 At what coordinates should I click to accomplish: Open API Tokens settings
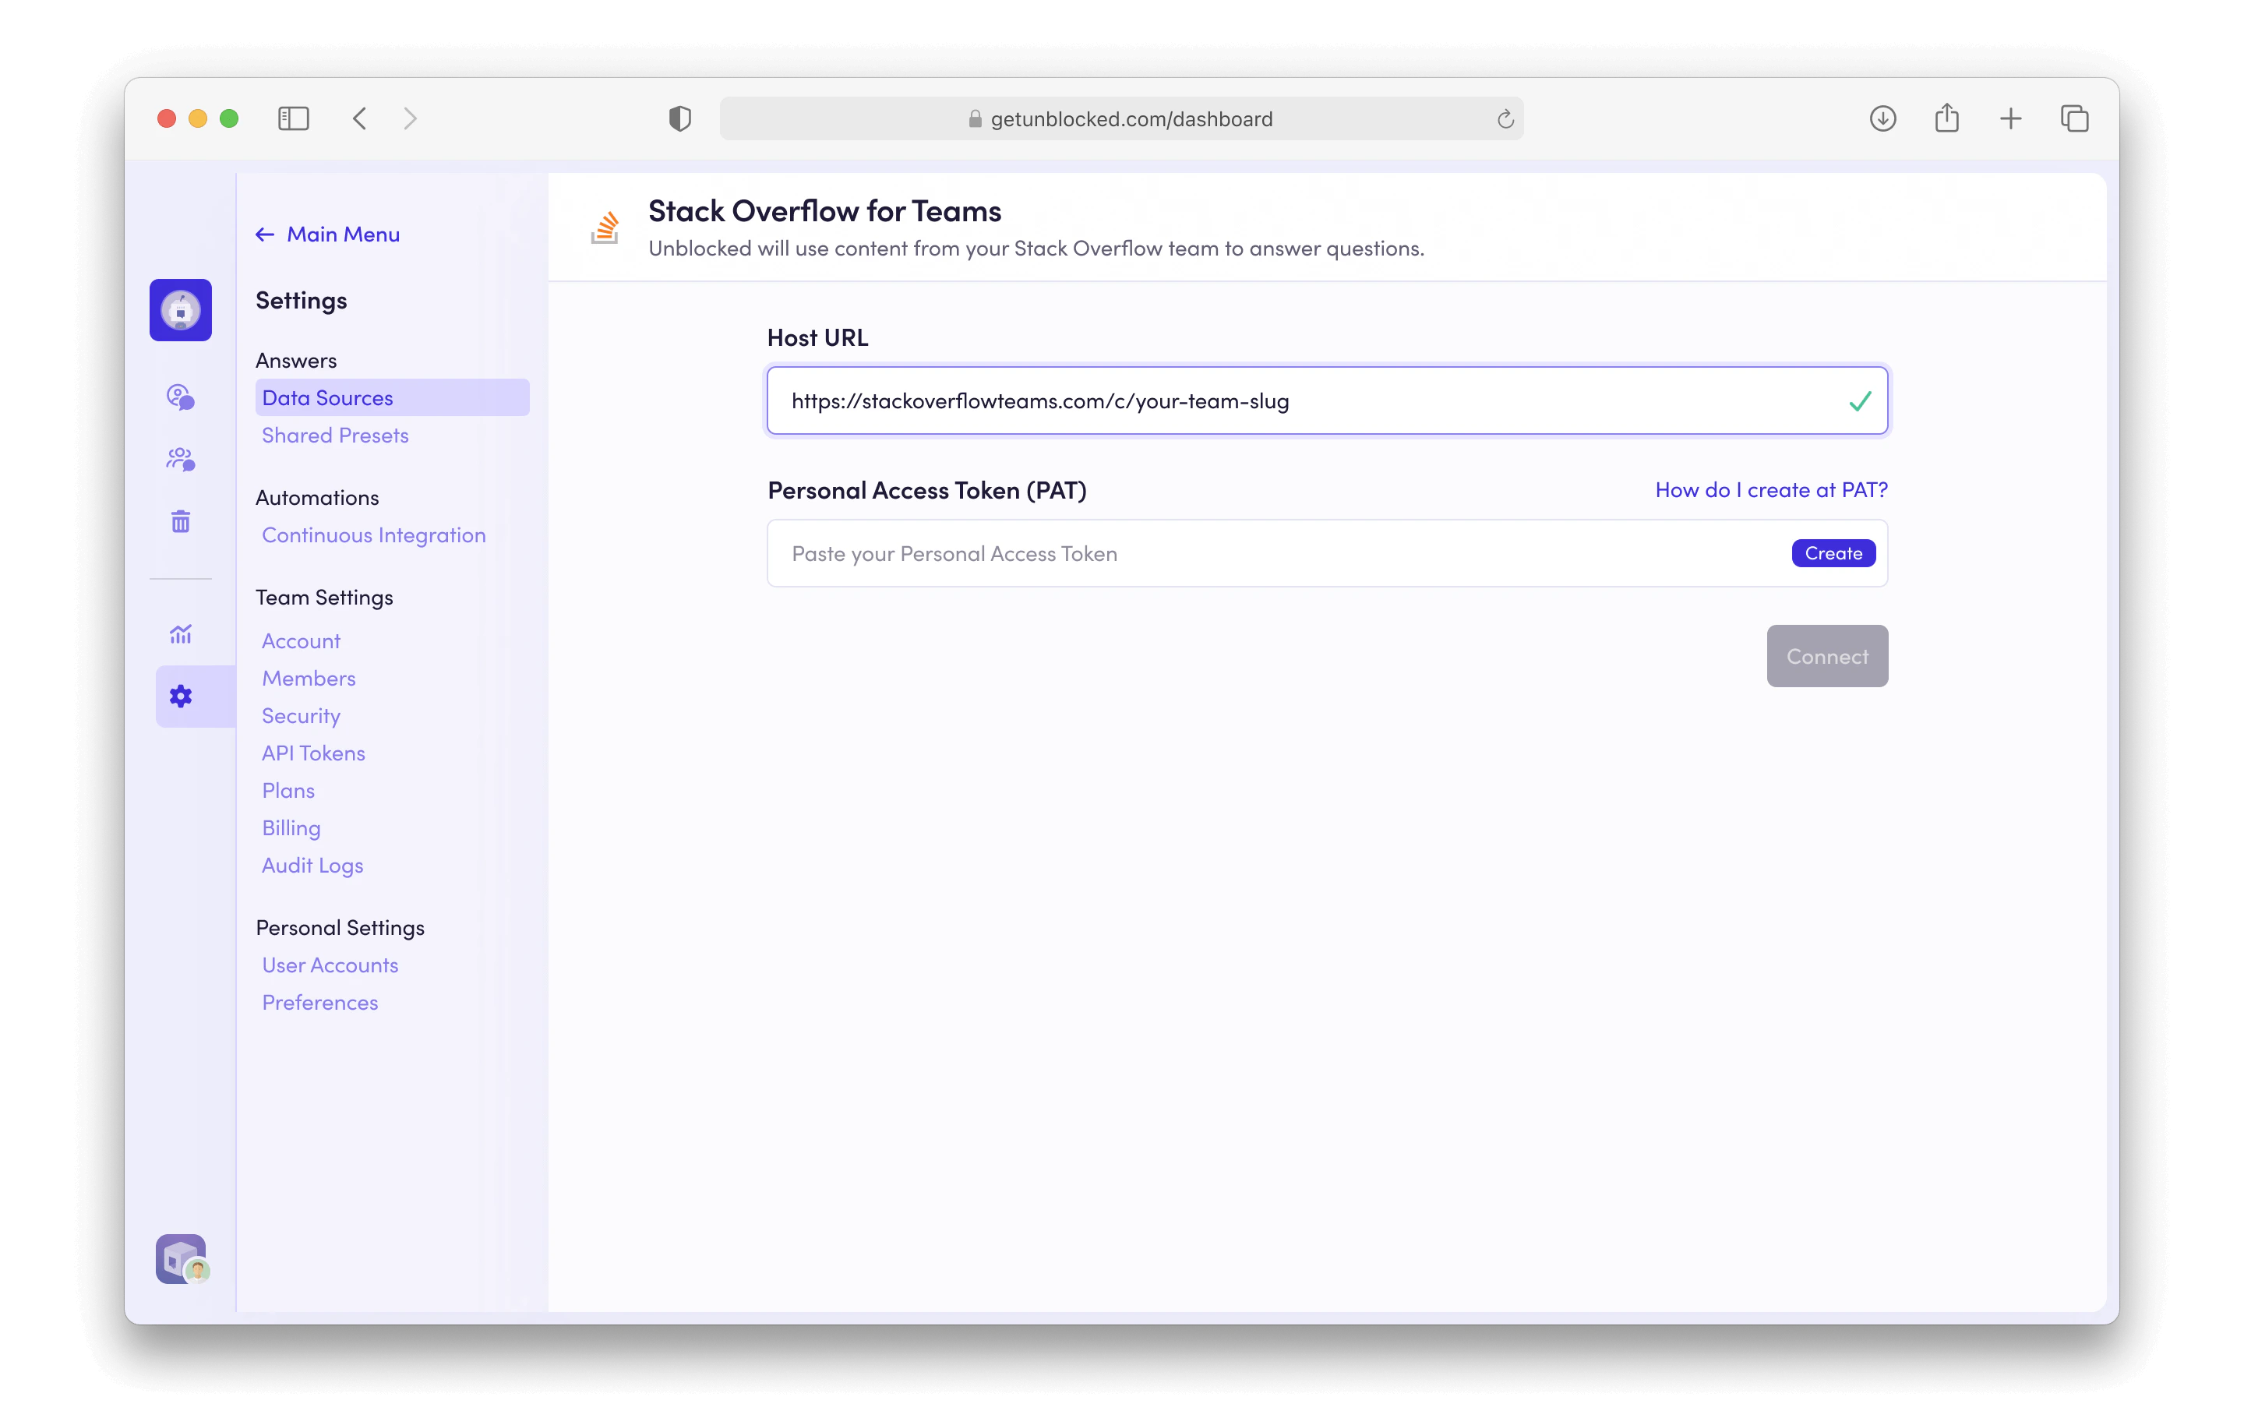pos(313,753)
